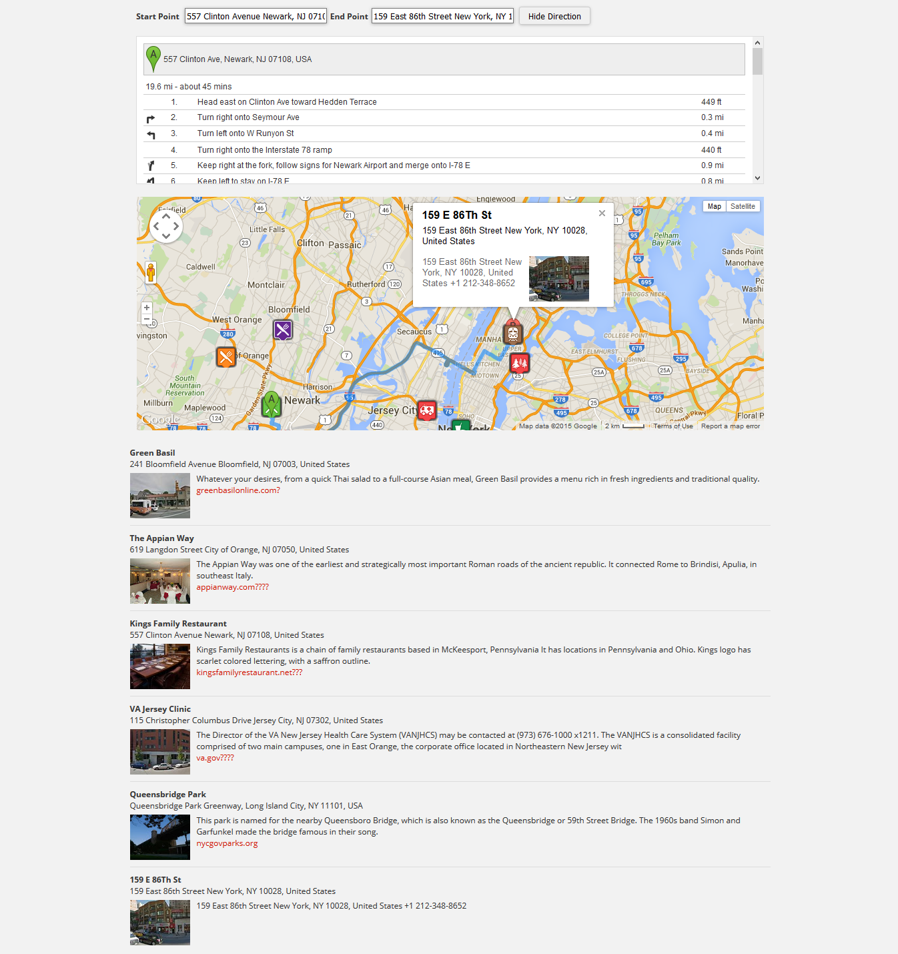Click the red park trees marker
The height and width of the screenshot is (954, 898).
pyautogui.click(x=520, y=363)
